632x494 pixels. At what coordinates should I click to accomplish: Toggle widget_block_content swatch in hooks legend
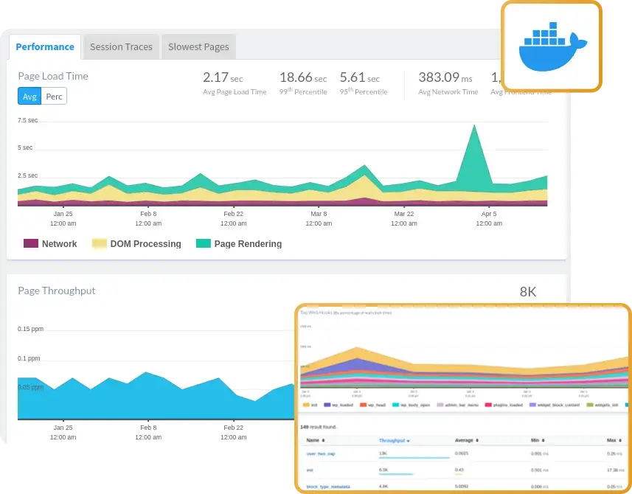532,405
